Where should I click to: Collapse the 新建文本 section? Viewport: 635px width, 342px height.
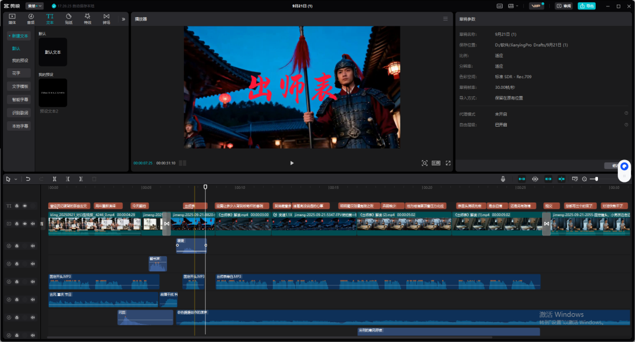tap(18, 36)
